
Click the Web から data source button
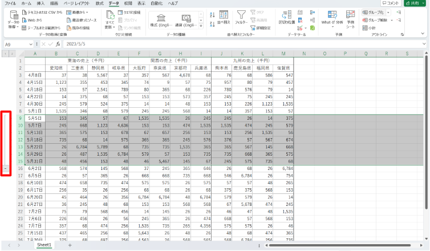pos(32,20)
